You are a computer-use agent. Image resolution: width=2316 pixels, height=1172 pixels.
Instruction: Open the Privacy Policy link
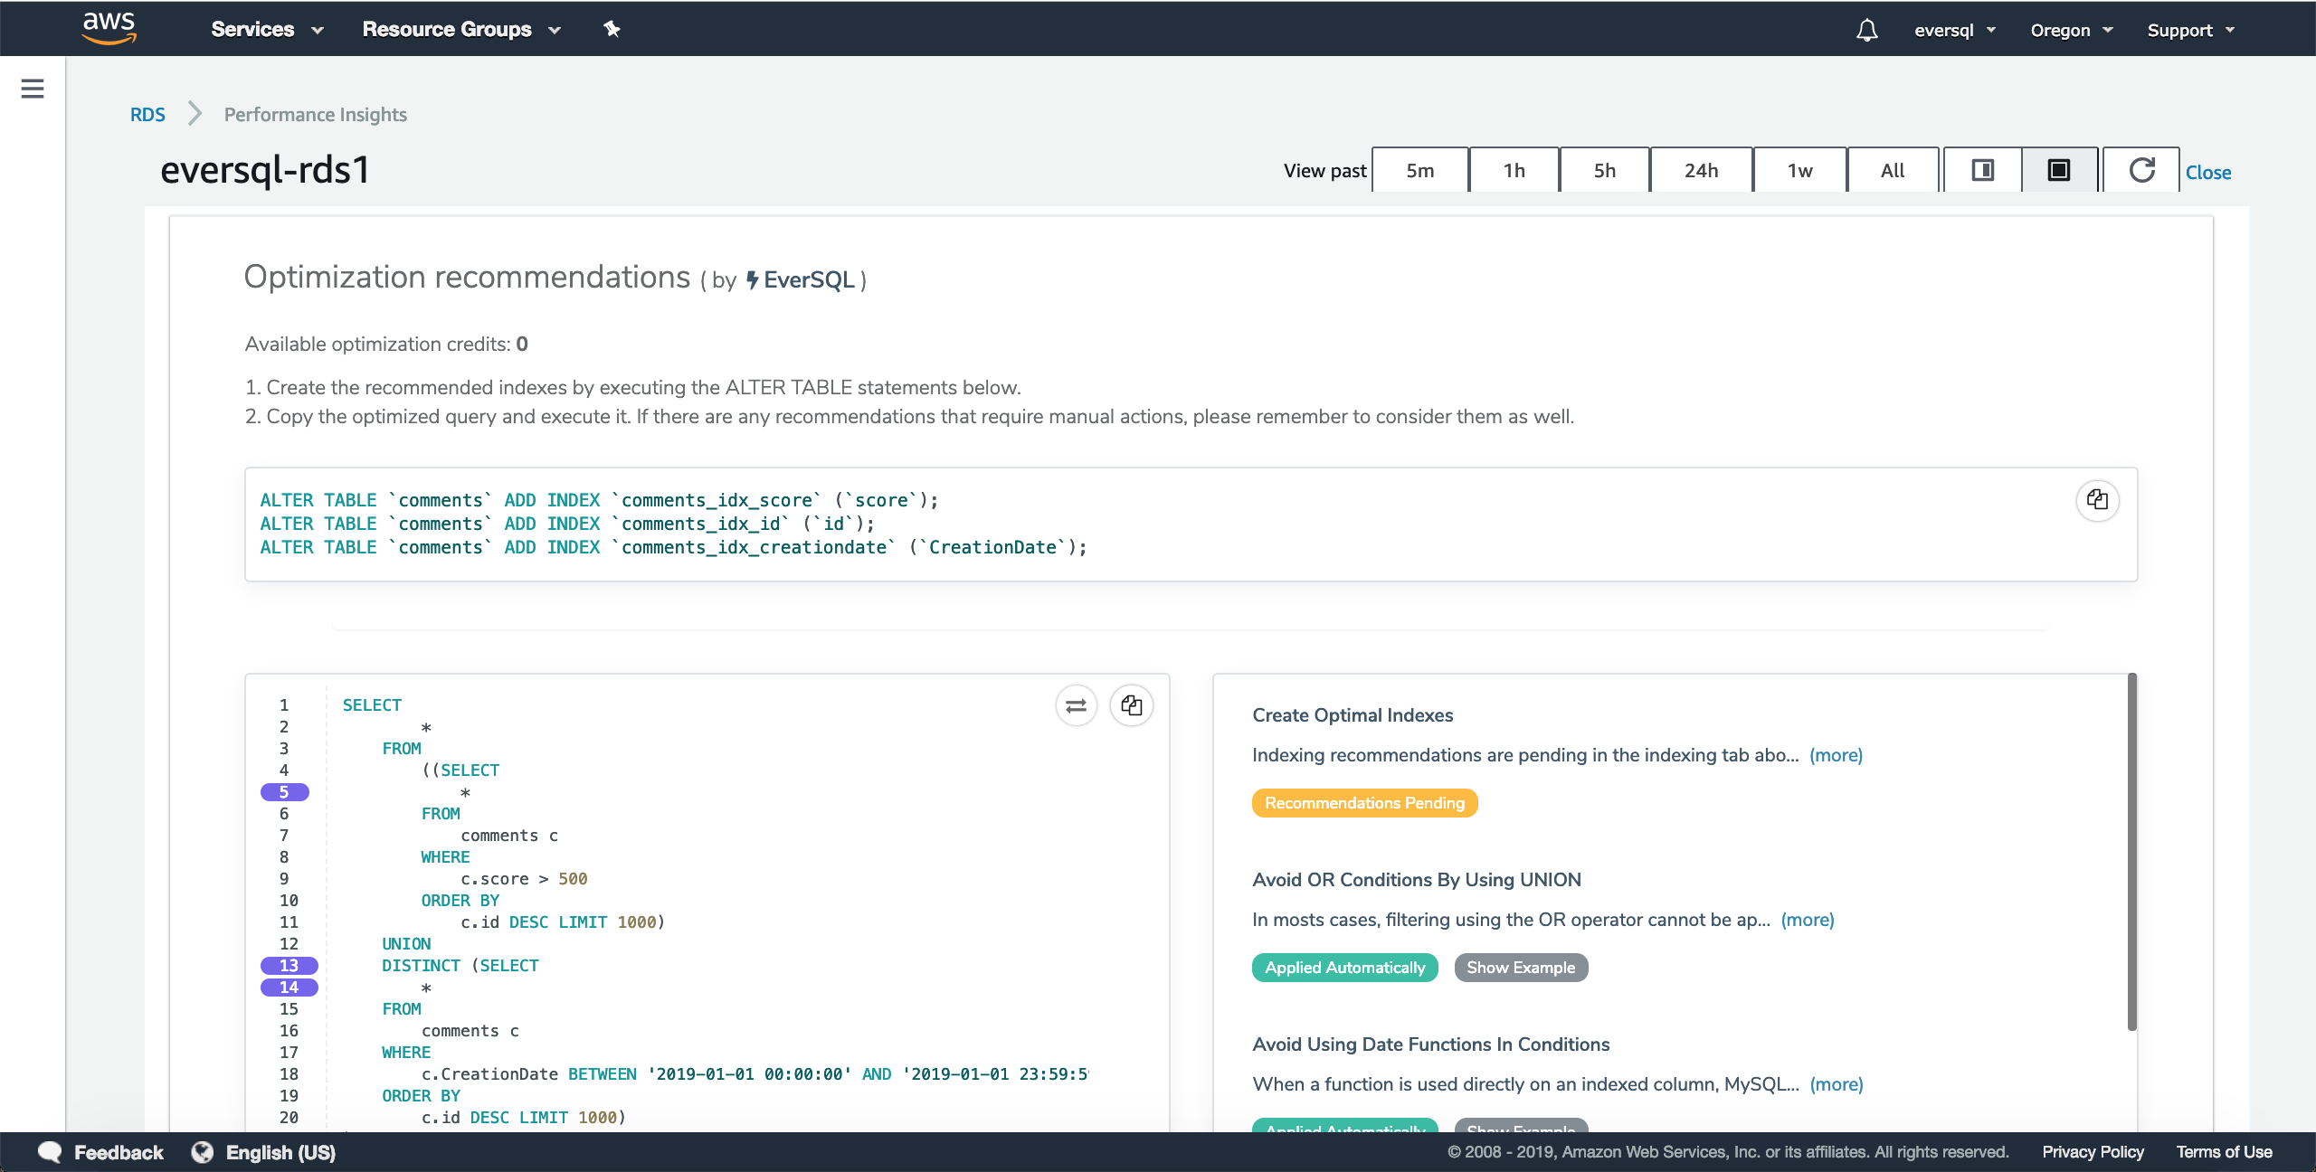point(2093,1152)
